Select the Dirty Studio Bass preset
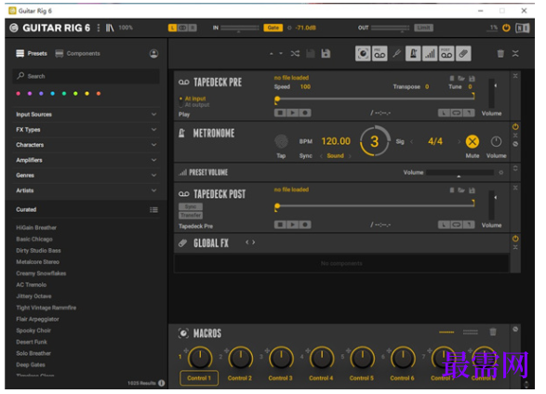 tap(38, 251)
